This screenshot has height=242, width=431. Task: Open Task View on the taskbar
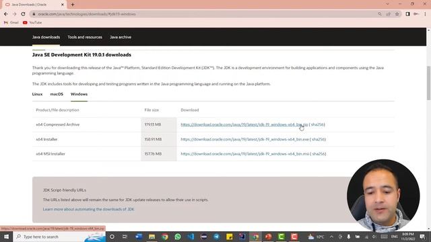point(125,237)
